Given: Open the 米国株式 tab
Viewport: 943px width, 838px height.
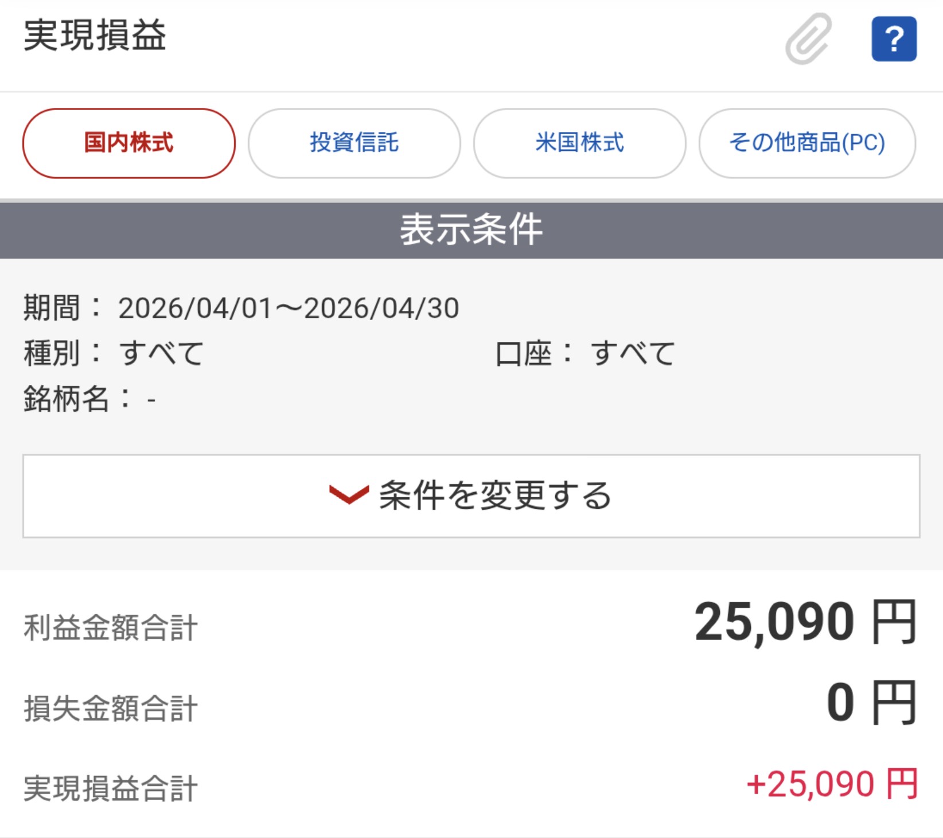Looking at the screenshot, I should click(579, 143).
